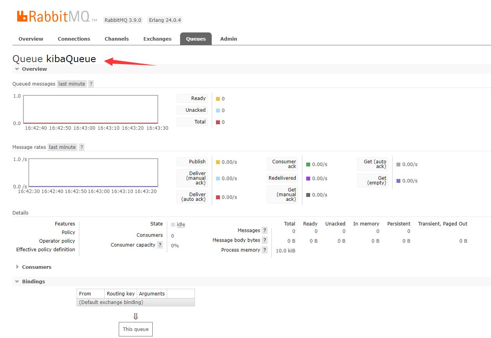Show help for Process memory
The image size is (491, 338).
click(x=264, y=250)
